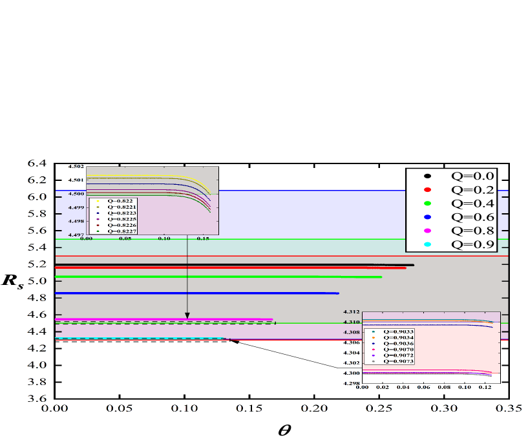Click the '0.25' main x-axis tick label
Viewport: 528px width, 440px height.
(x=379, y=408)
